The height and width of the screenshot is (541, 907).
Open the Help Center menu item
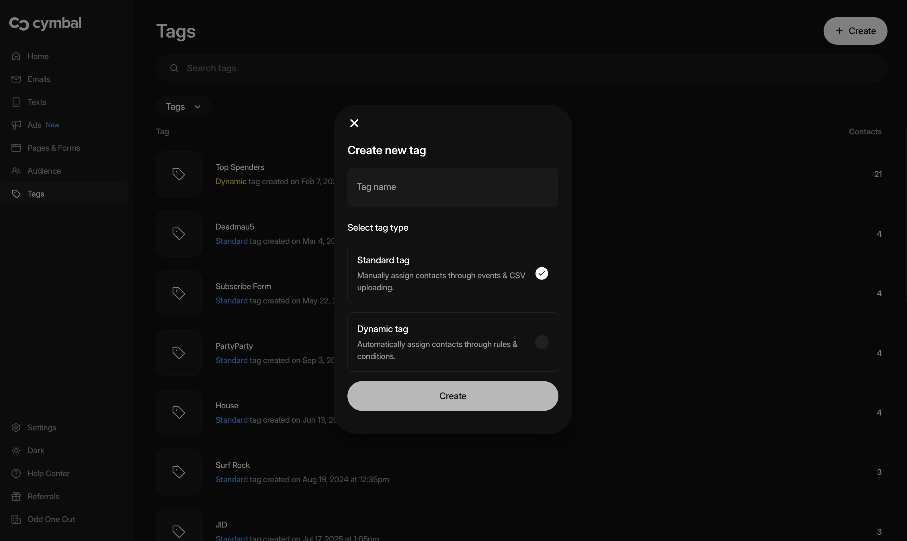(48, 473)
